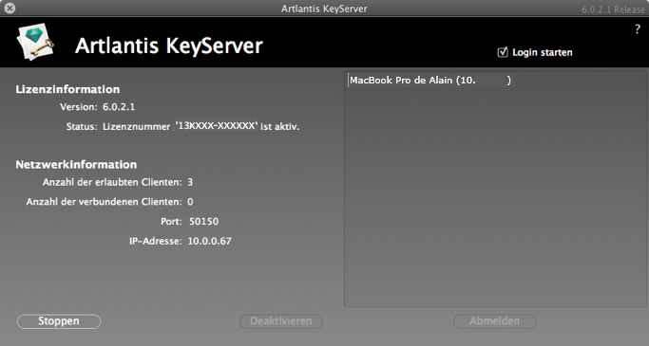
Task: Click the IP-Adresse label
Action: coord(155,241)
